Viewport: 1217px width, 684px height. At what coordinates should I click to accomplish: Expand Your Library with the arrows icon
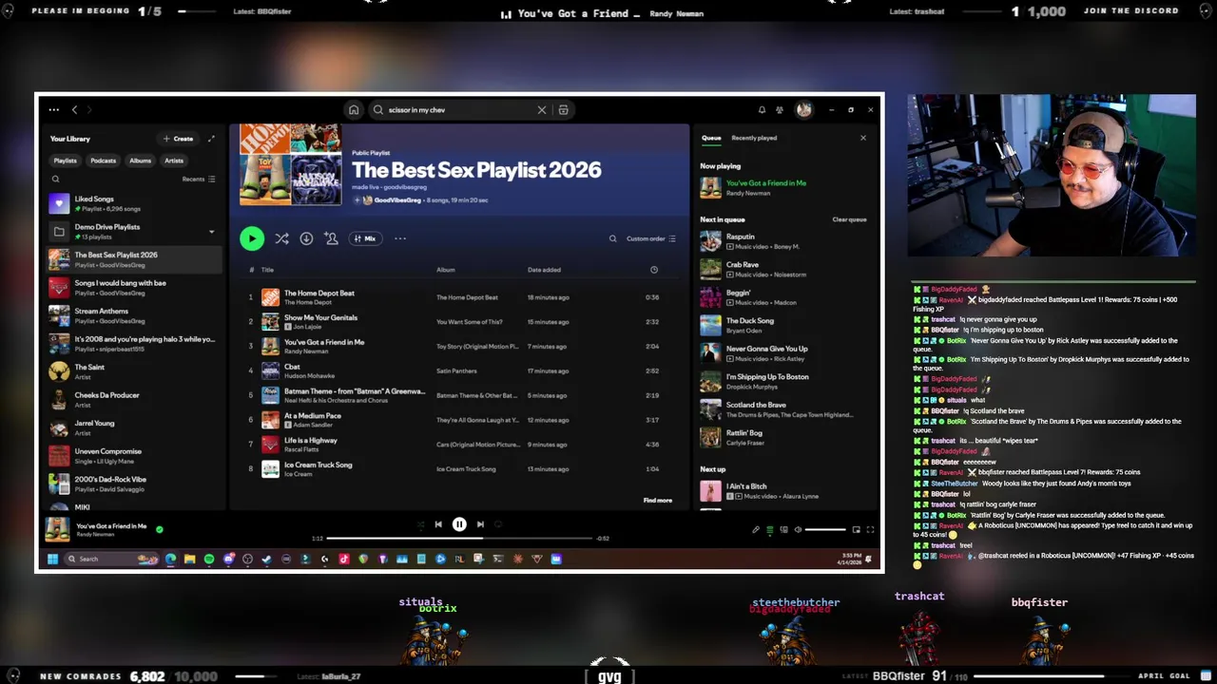(211, 139)
